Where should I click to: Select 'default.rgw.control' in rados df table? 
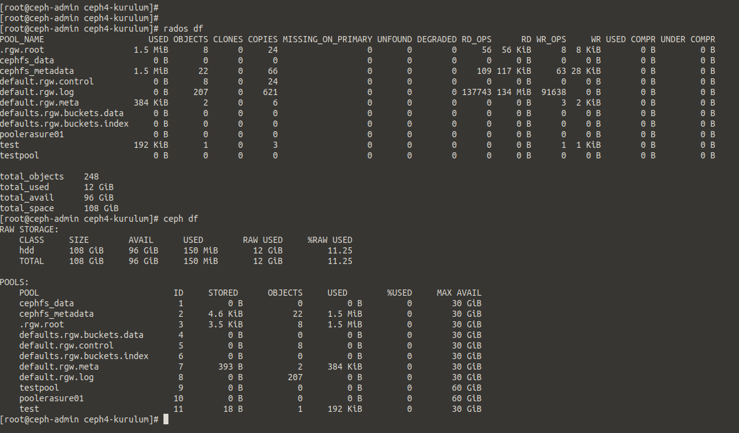(47, 81)
